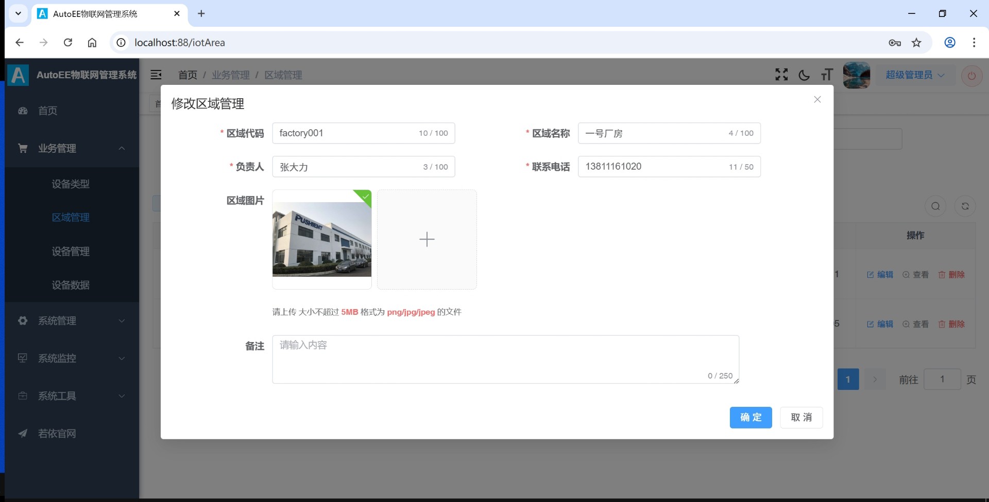Open 设备类型 in the sidebar

click(x=71, y=184)
